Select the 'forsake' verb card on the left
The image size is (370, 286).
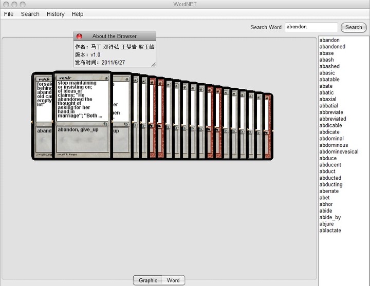pyautogui.click(x=43, y=116)
